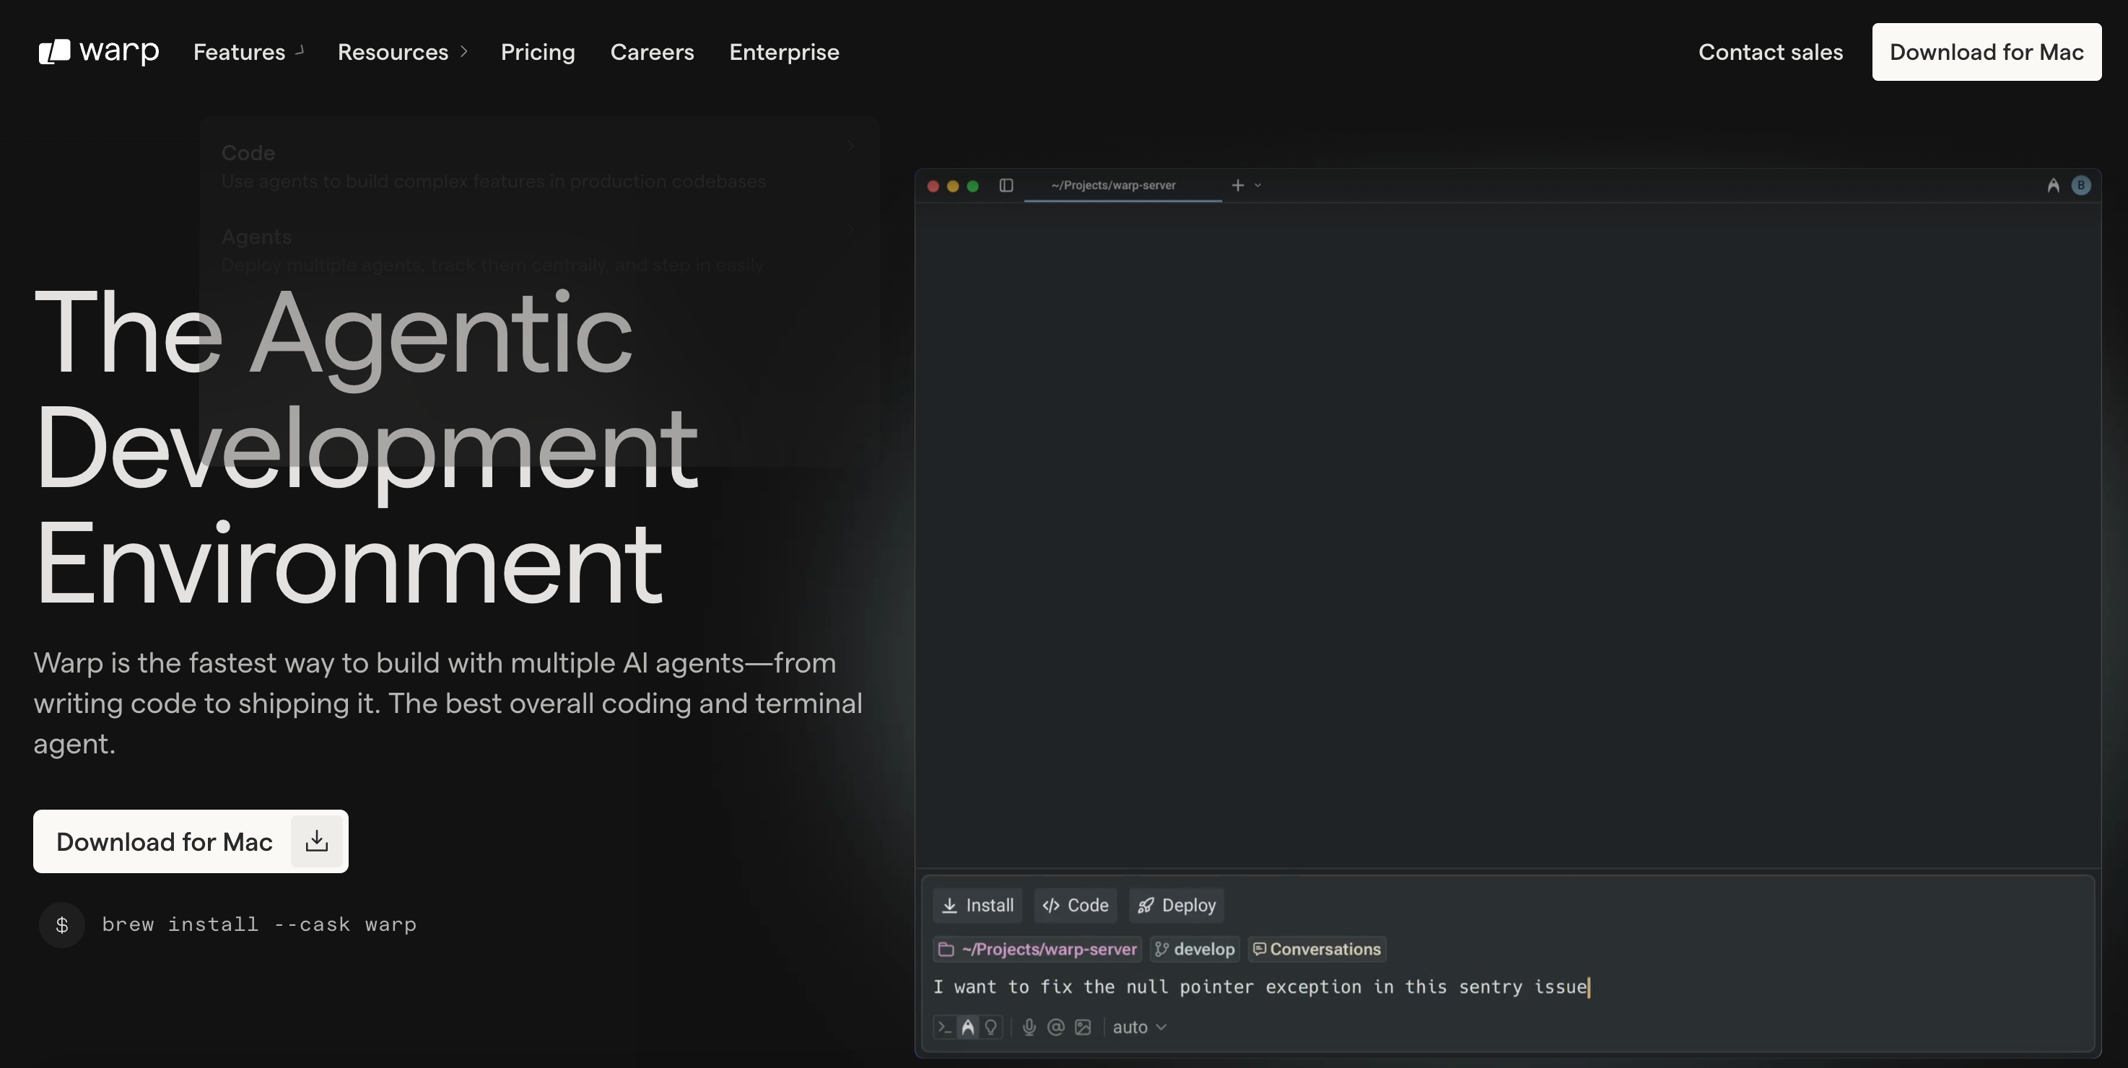Toggle the lightbulb planning mode
2128x1068 pixels.
[990, 1027]
